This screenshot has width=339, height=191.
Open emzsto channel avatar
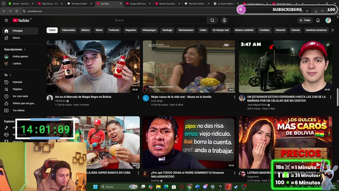coord(146,174)
